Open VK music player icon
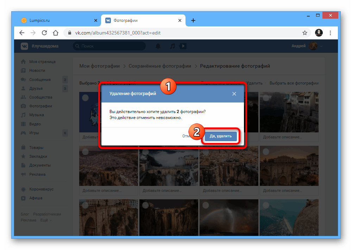Image resolution: width=352 pixels, height=250 pixels. 172,46
